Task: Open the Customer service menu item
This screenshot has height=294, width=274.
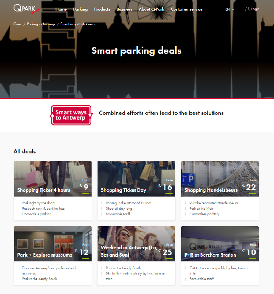Action: (187, 9)
